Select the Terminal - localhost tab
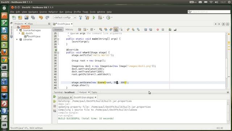This screenshot has width=232, height=131. [x=64, y=92]
